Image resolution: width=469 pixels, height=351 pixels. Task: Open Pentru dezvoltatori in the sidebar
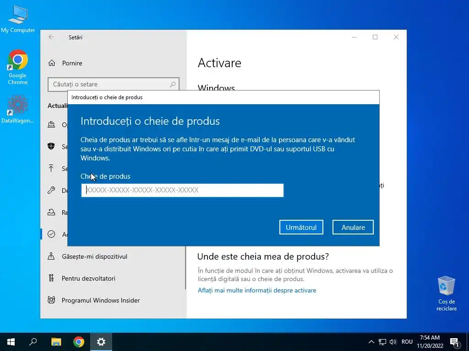tap(88, 278)
